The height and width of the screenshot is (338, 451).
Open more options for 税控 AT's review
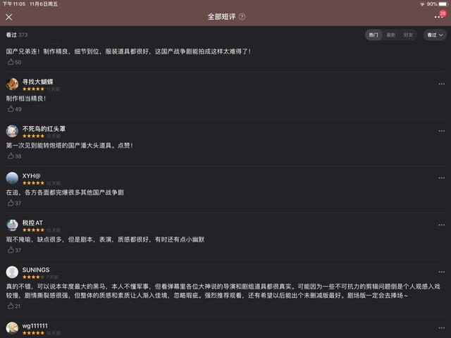(442, 225)
